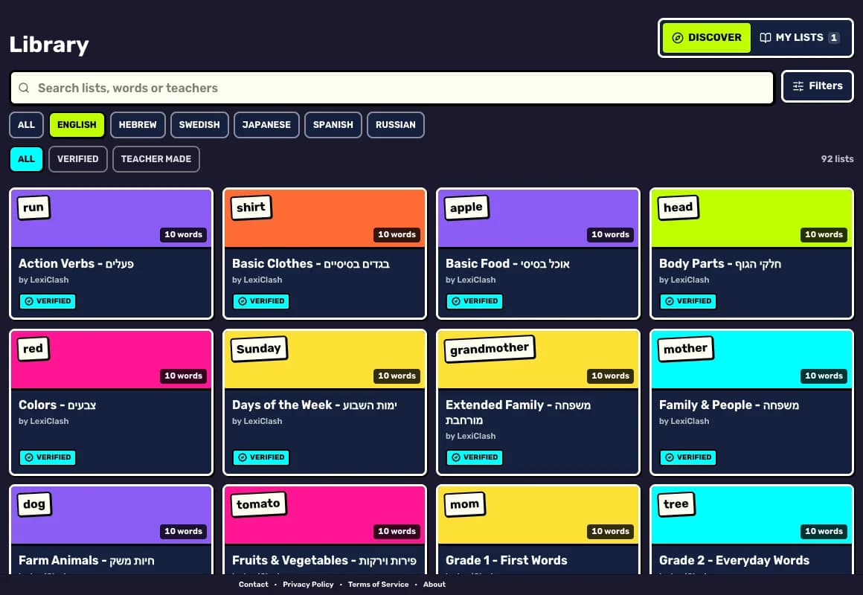Open the Filters panel

(818, 86)
